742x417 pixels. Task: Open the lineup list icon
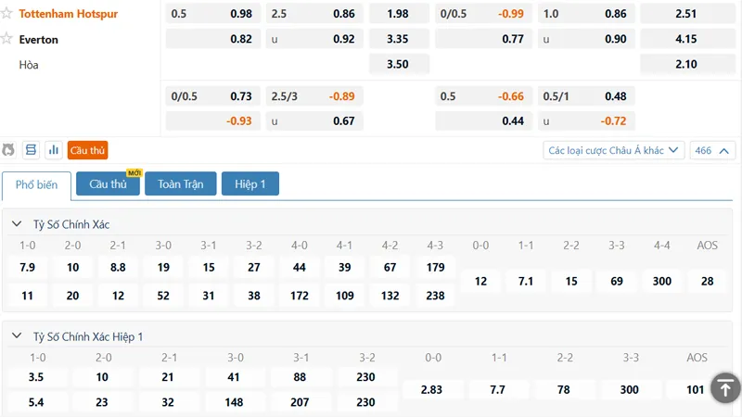tap(31, 150)
